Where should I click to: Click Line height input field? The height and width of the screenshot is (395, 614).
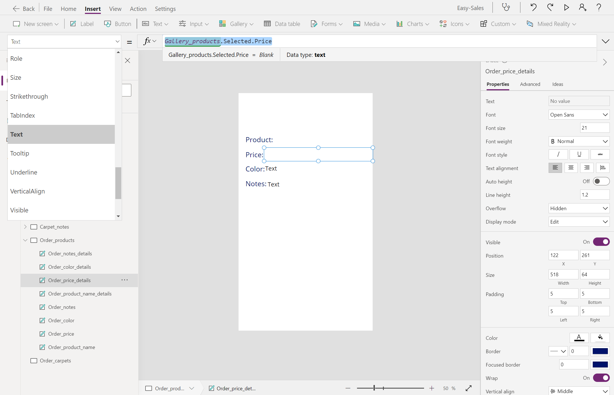coord(595,195)
